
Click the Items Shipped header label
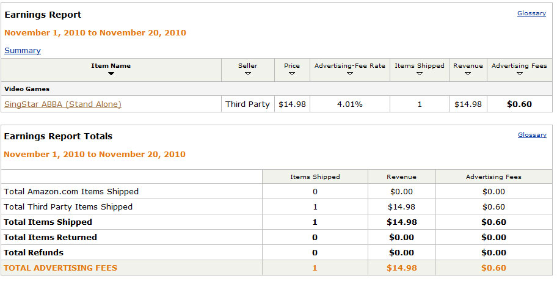pos(420,66)
